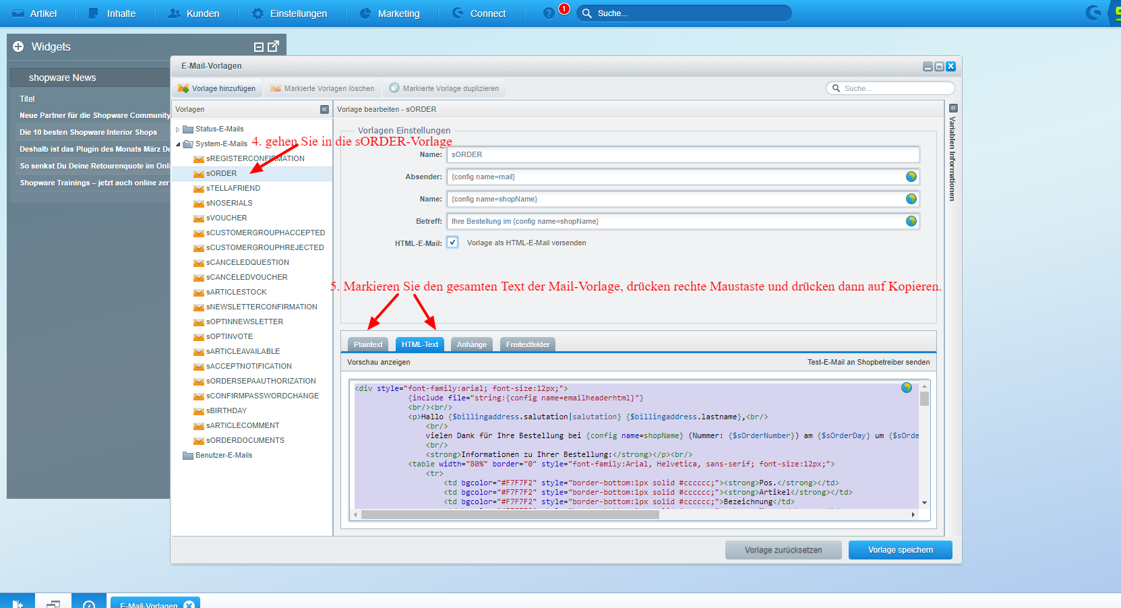Minimize the Widgets panel
The height and width of the screenshot is (608, 1121).
(258, 47)
